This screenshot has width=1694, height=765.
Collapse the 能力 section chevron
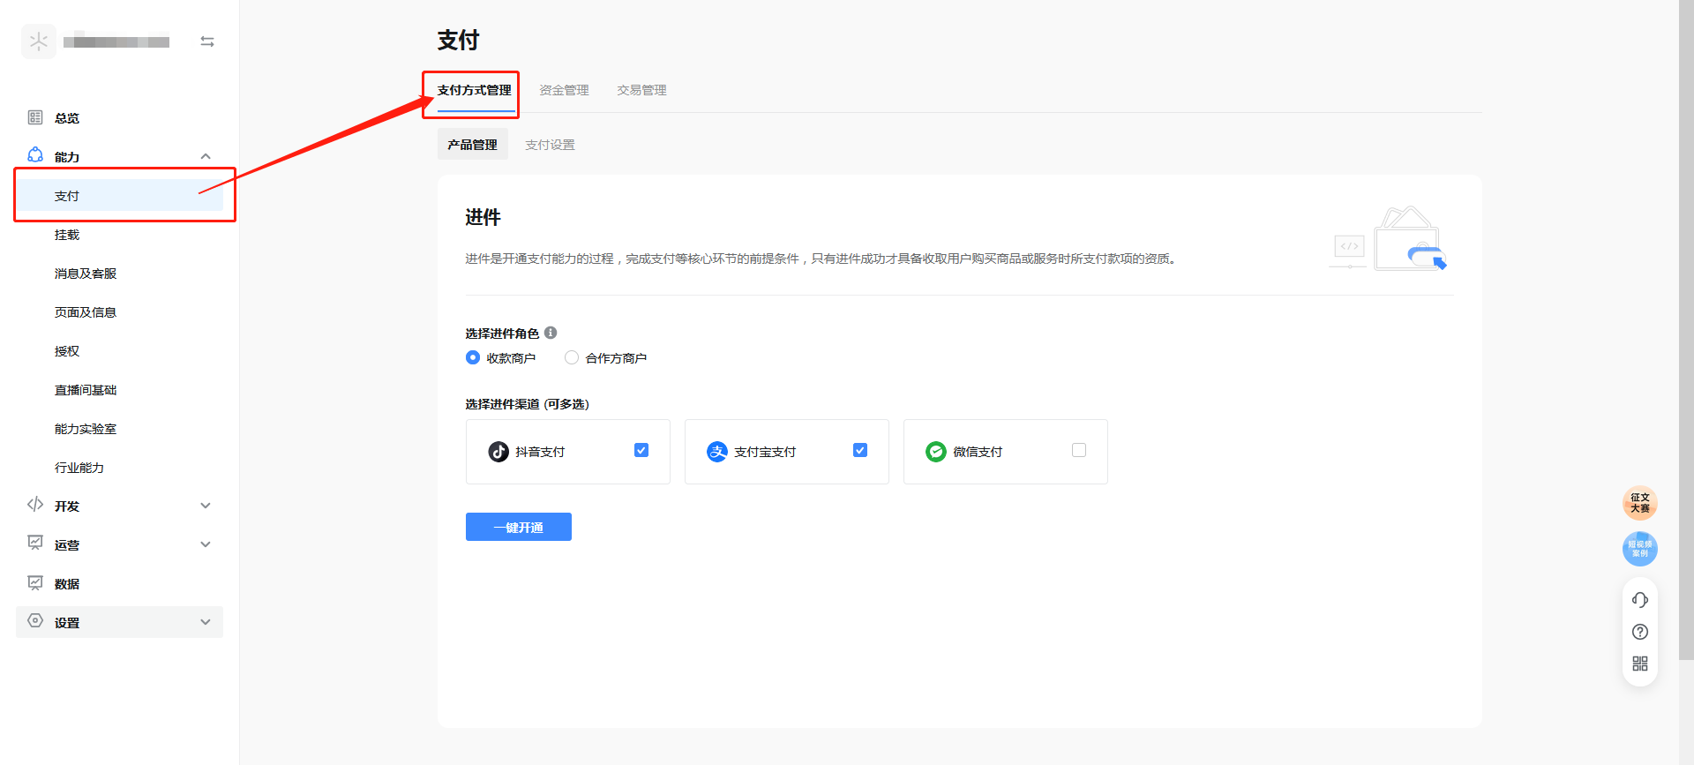click(x=206, y=156)
